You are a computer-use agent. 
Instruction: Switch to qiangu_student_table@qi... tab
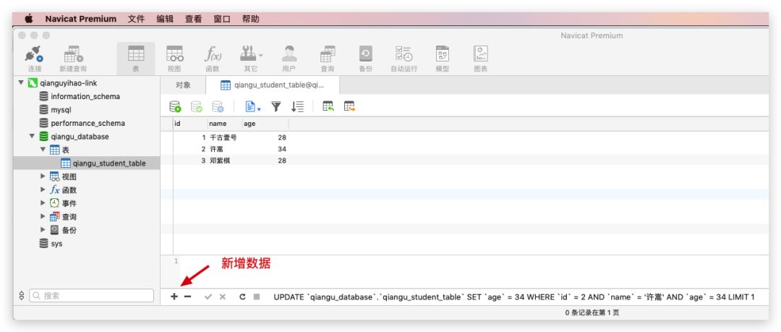pos(273,85)
